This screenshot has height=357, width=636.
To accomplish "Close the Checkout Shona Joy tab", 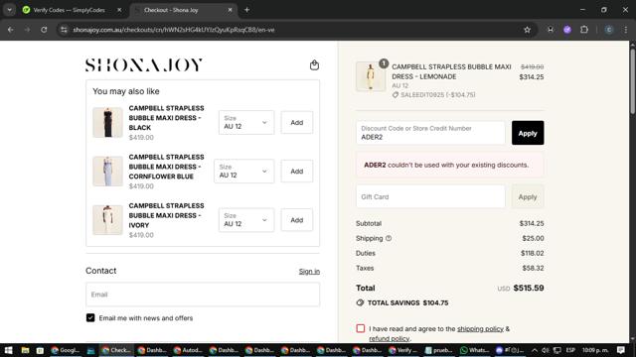I will click(230, 10).
